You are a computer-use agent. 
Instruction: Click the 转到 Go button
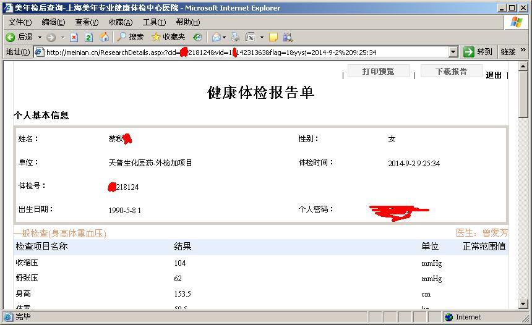click(x=478, y=52)
